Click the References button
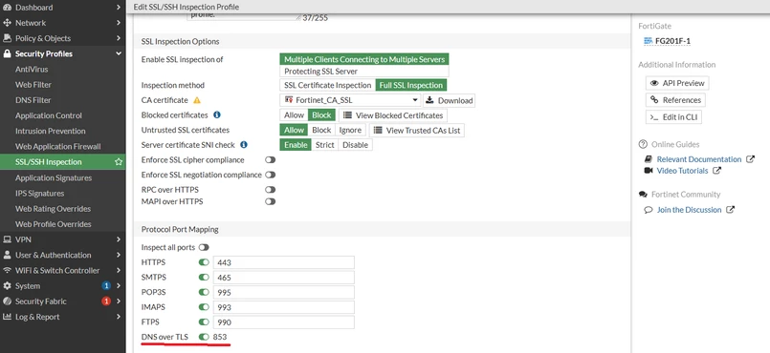This screenshot has width=770, height=353. tap(675, 100)
